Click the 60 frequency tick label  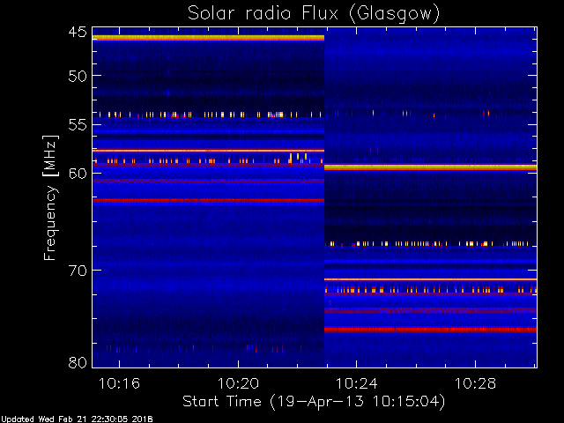pos(78,174)
